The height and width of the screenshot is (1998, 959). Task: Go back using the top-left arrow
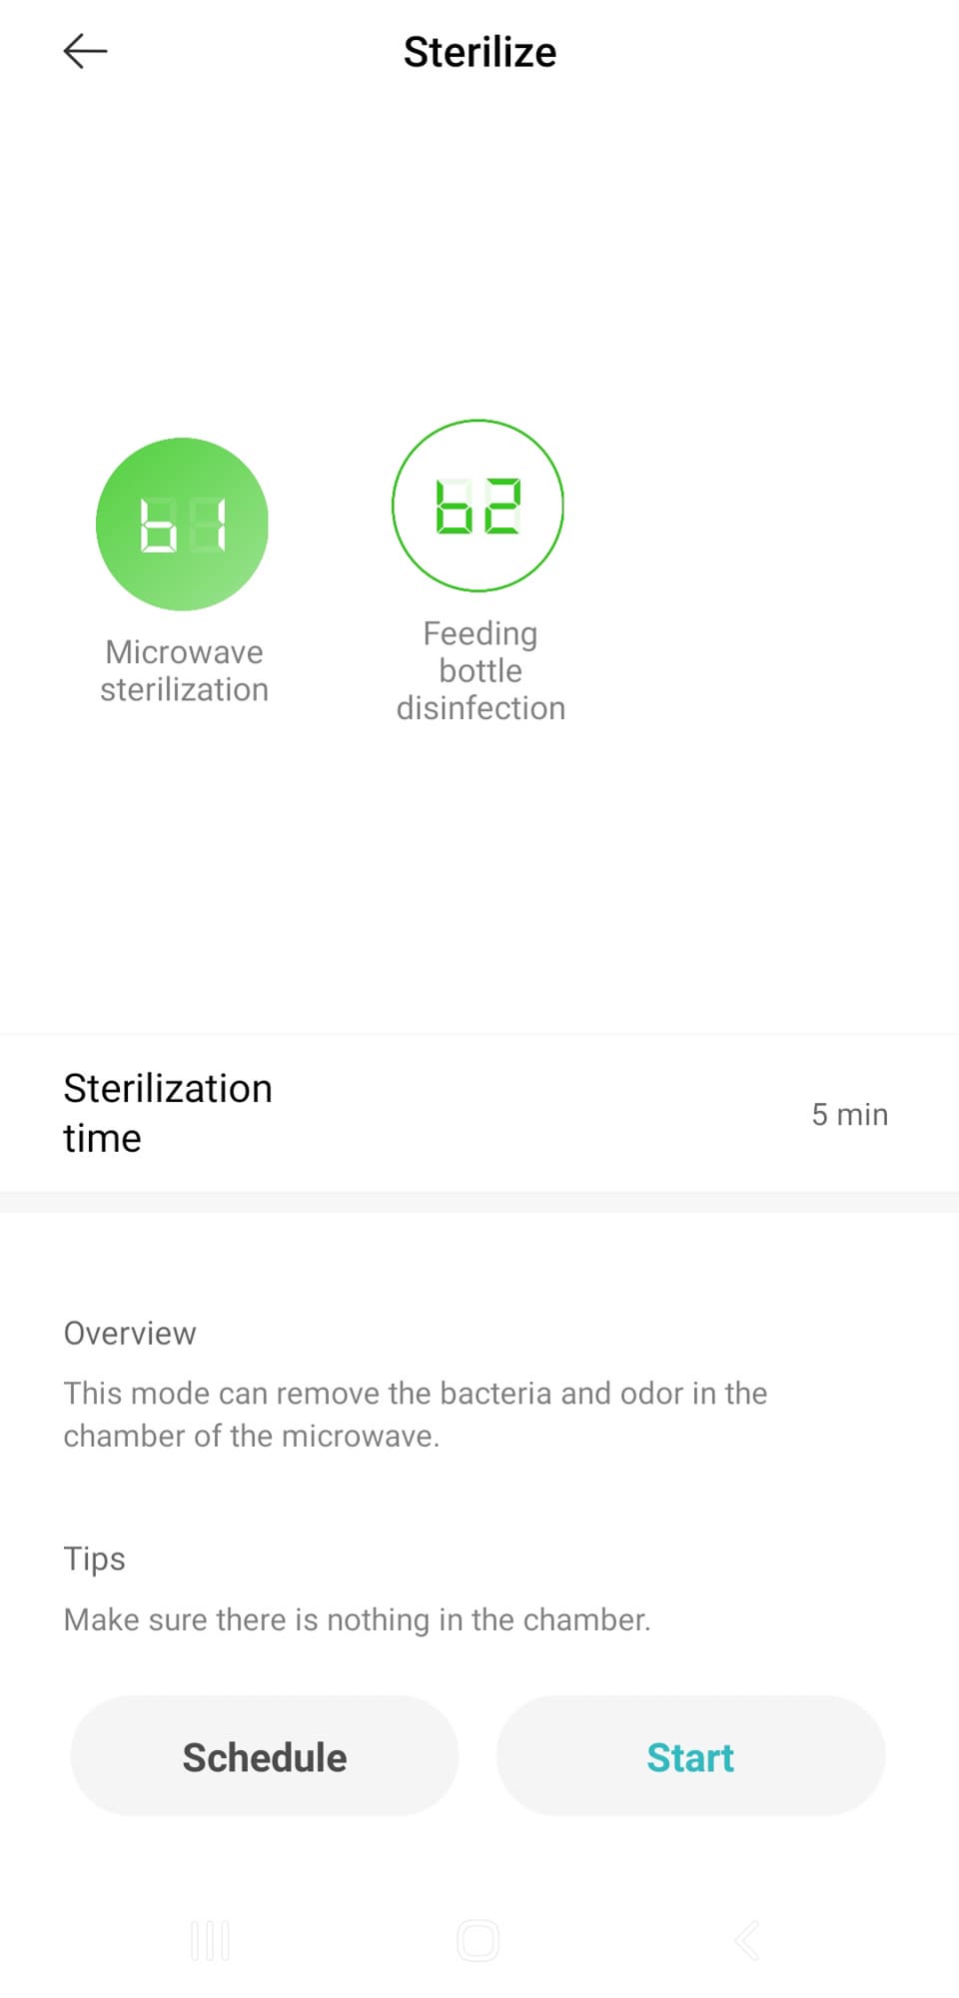tap(85, 51)
